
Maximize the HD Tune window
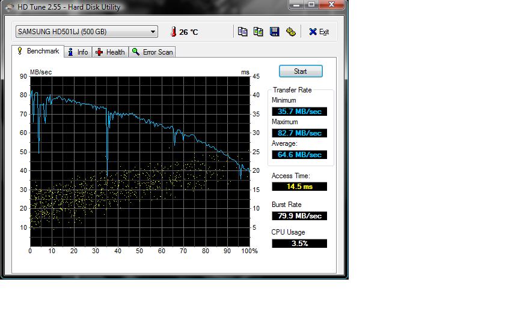click(311, 5)
